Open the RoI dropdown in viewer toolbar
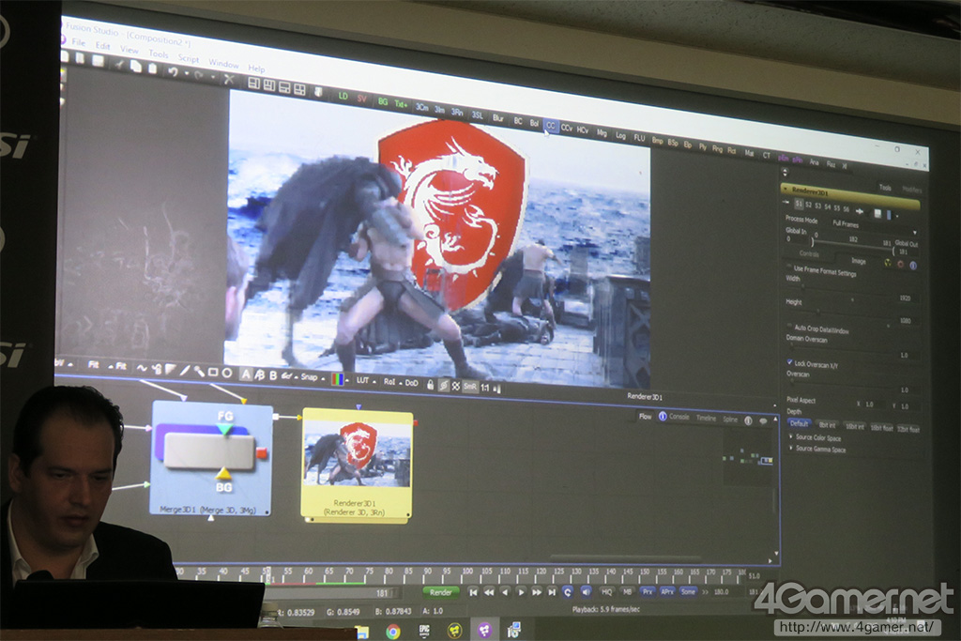Viewport: 961px width, 641px height. point(392,382)
